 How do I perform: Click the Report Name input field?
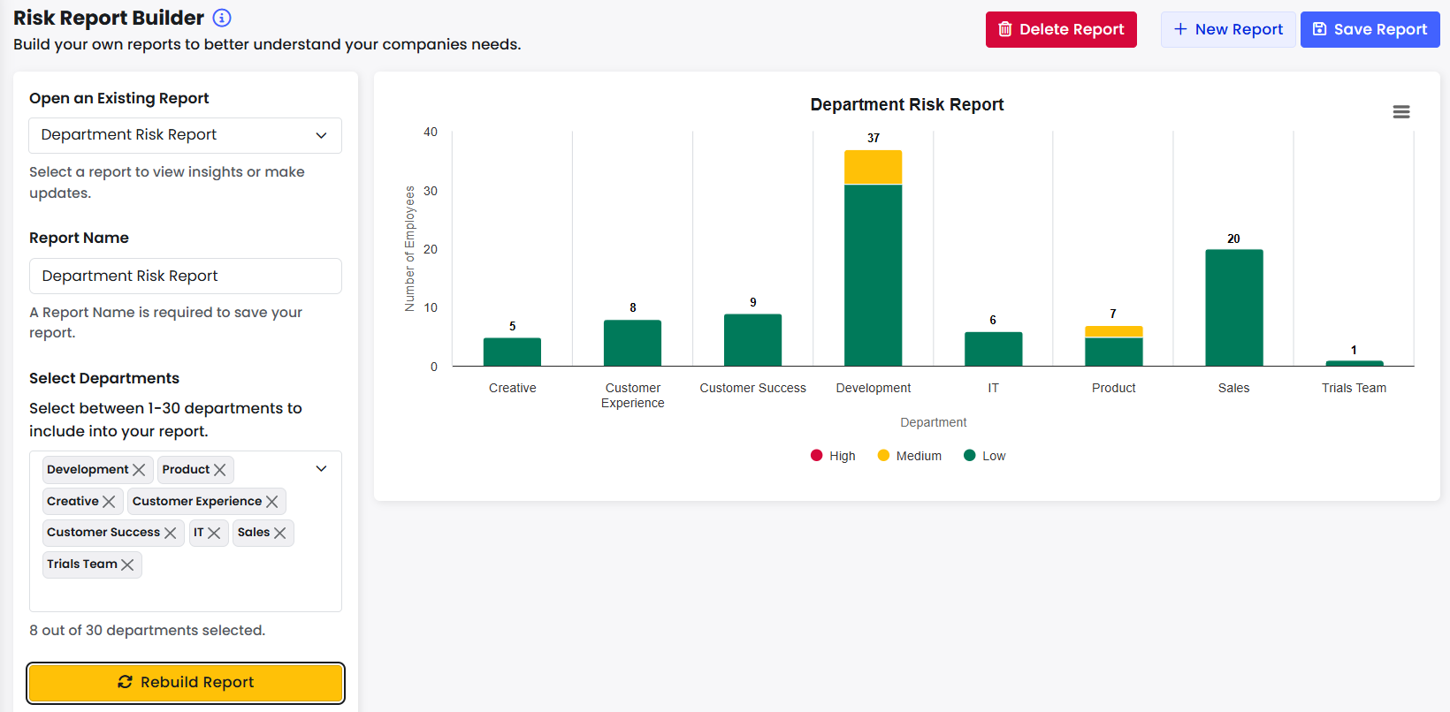[x=186, y=276]
